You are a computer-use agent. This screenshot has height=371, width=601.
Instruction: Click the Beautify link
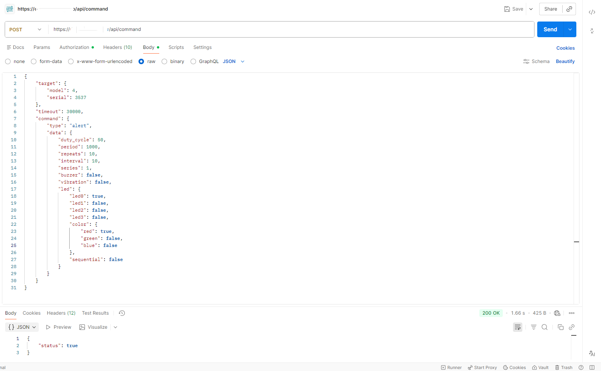coord(565,61)
